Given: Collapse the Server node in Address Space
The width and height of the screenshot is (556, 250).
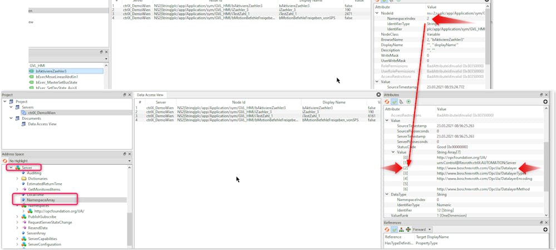Looking at the screenshot, I should pyautogui.click(x=10, y=168).
